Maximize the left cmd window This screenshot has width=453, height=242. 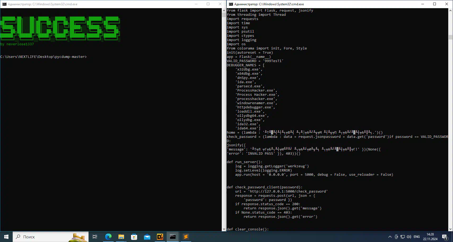[208, 4]
